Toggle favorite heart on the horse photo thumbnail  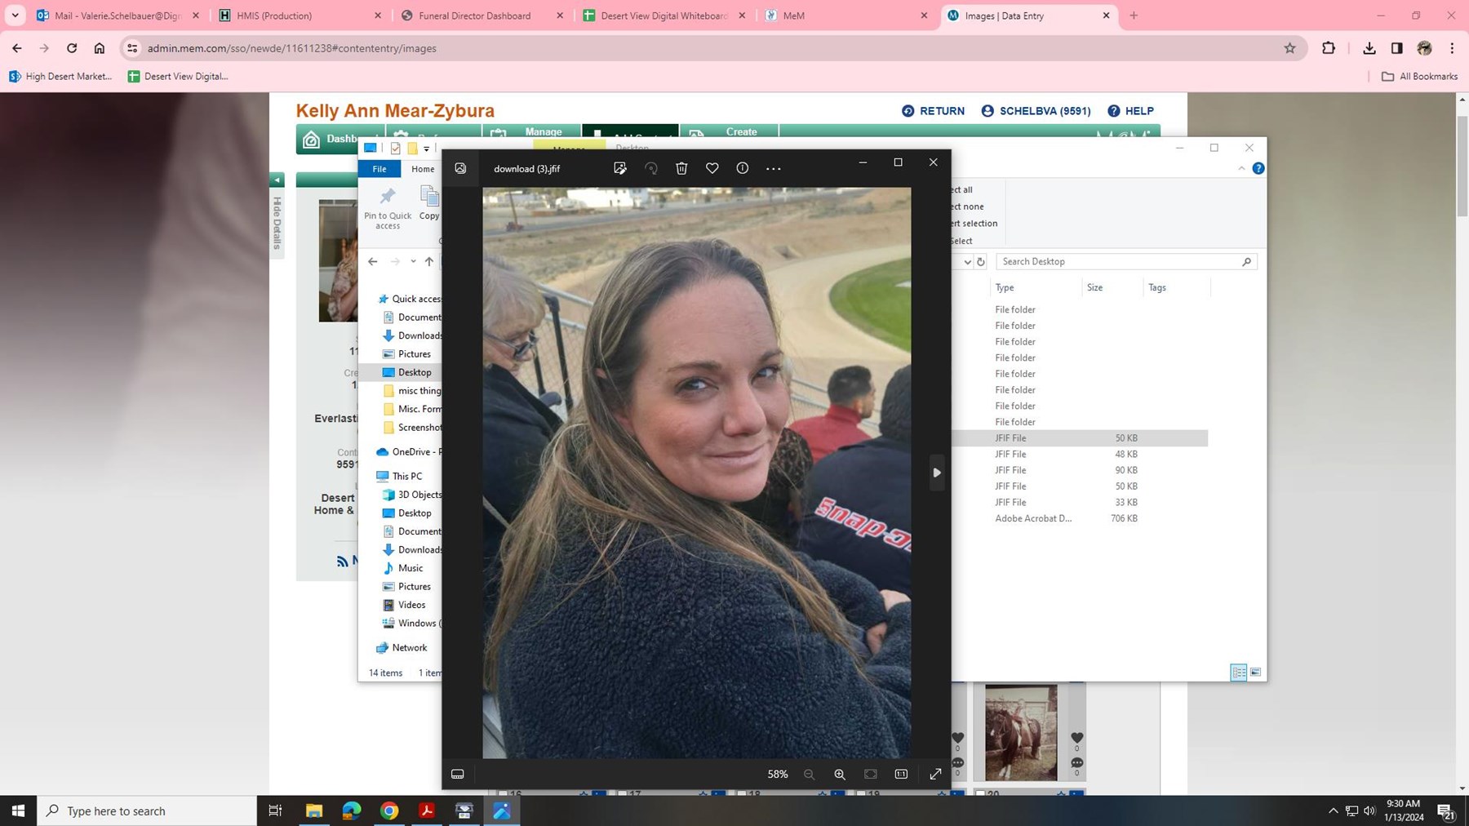click(x=1076, y=736)
